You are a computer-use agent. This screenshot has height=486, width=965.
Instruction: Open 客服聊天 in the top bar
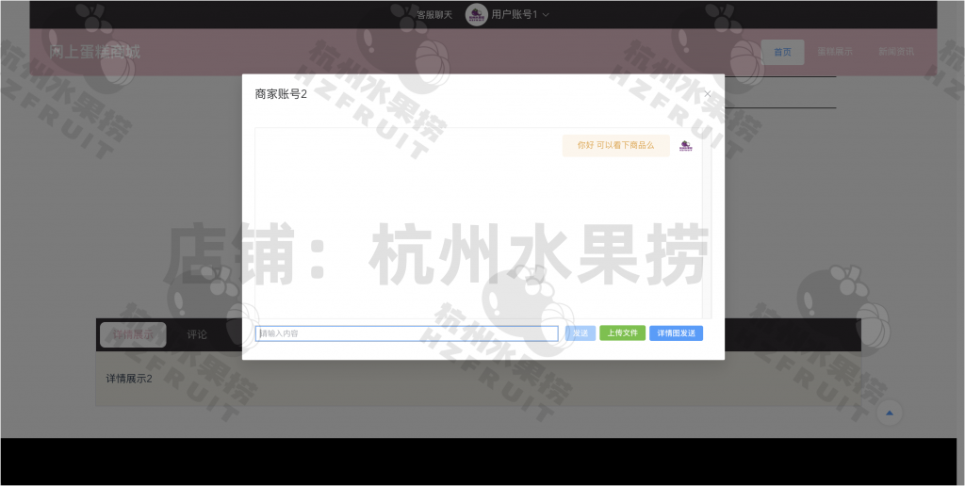(434, 15)
